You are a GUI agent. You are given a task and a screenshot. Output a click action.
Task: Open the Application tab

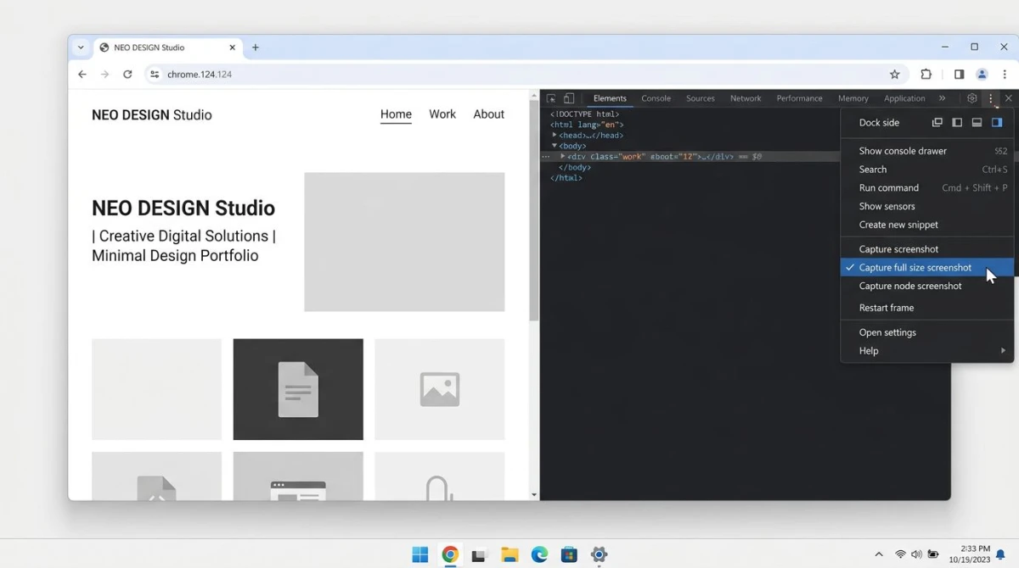pyautogui.click(x=904, y=98)
